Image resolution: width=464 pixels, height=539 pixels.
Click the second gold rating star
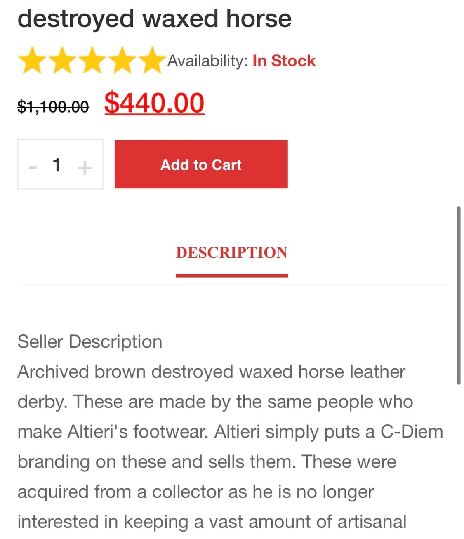point(62,61)
